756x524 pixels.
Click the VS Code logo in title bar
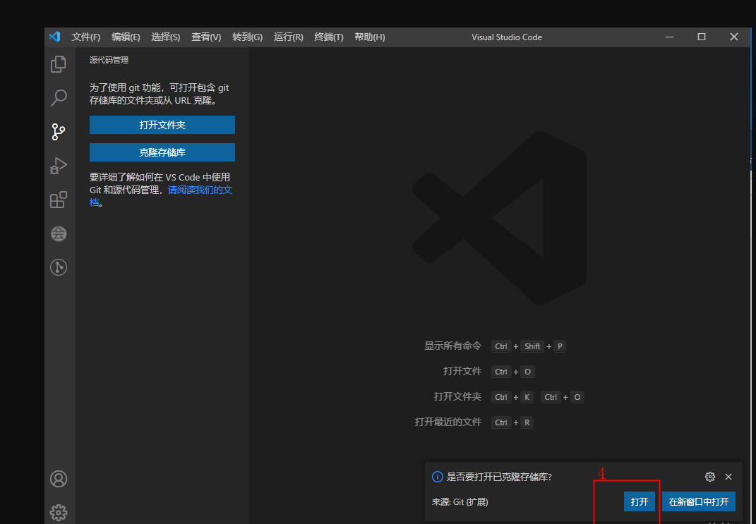[54, 37]
